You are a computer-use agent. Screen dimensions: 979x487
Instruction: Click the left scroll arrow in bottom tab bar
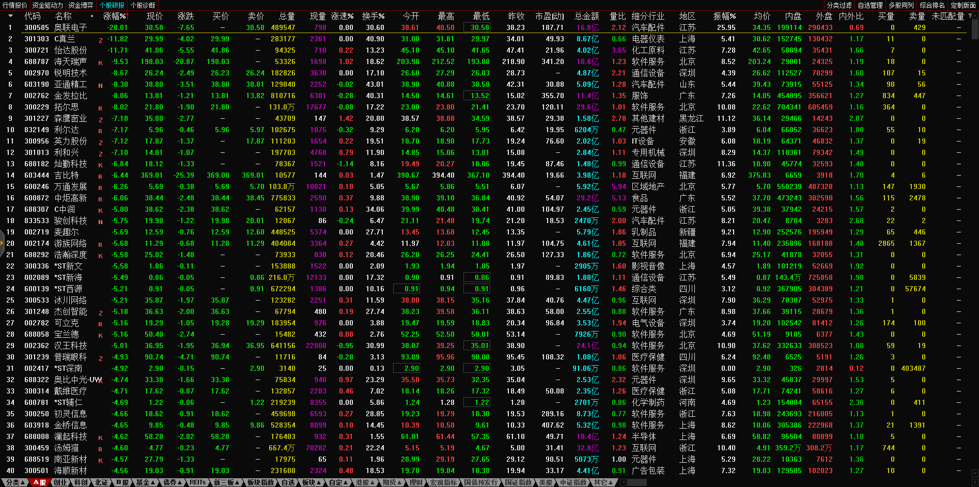click(624, 482)
